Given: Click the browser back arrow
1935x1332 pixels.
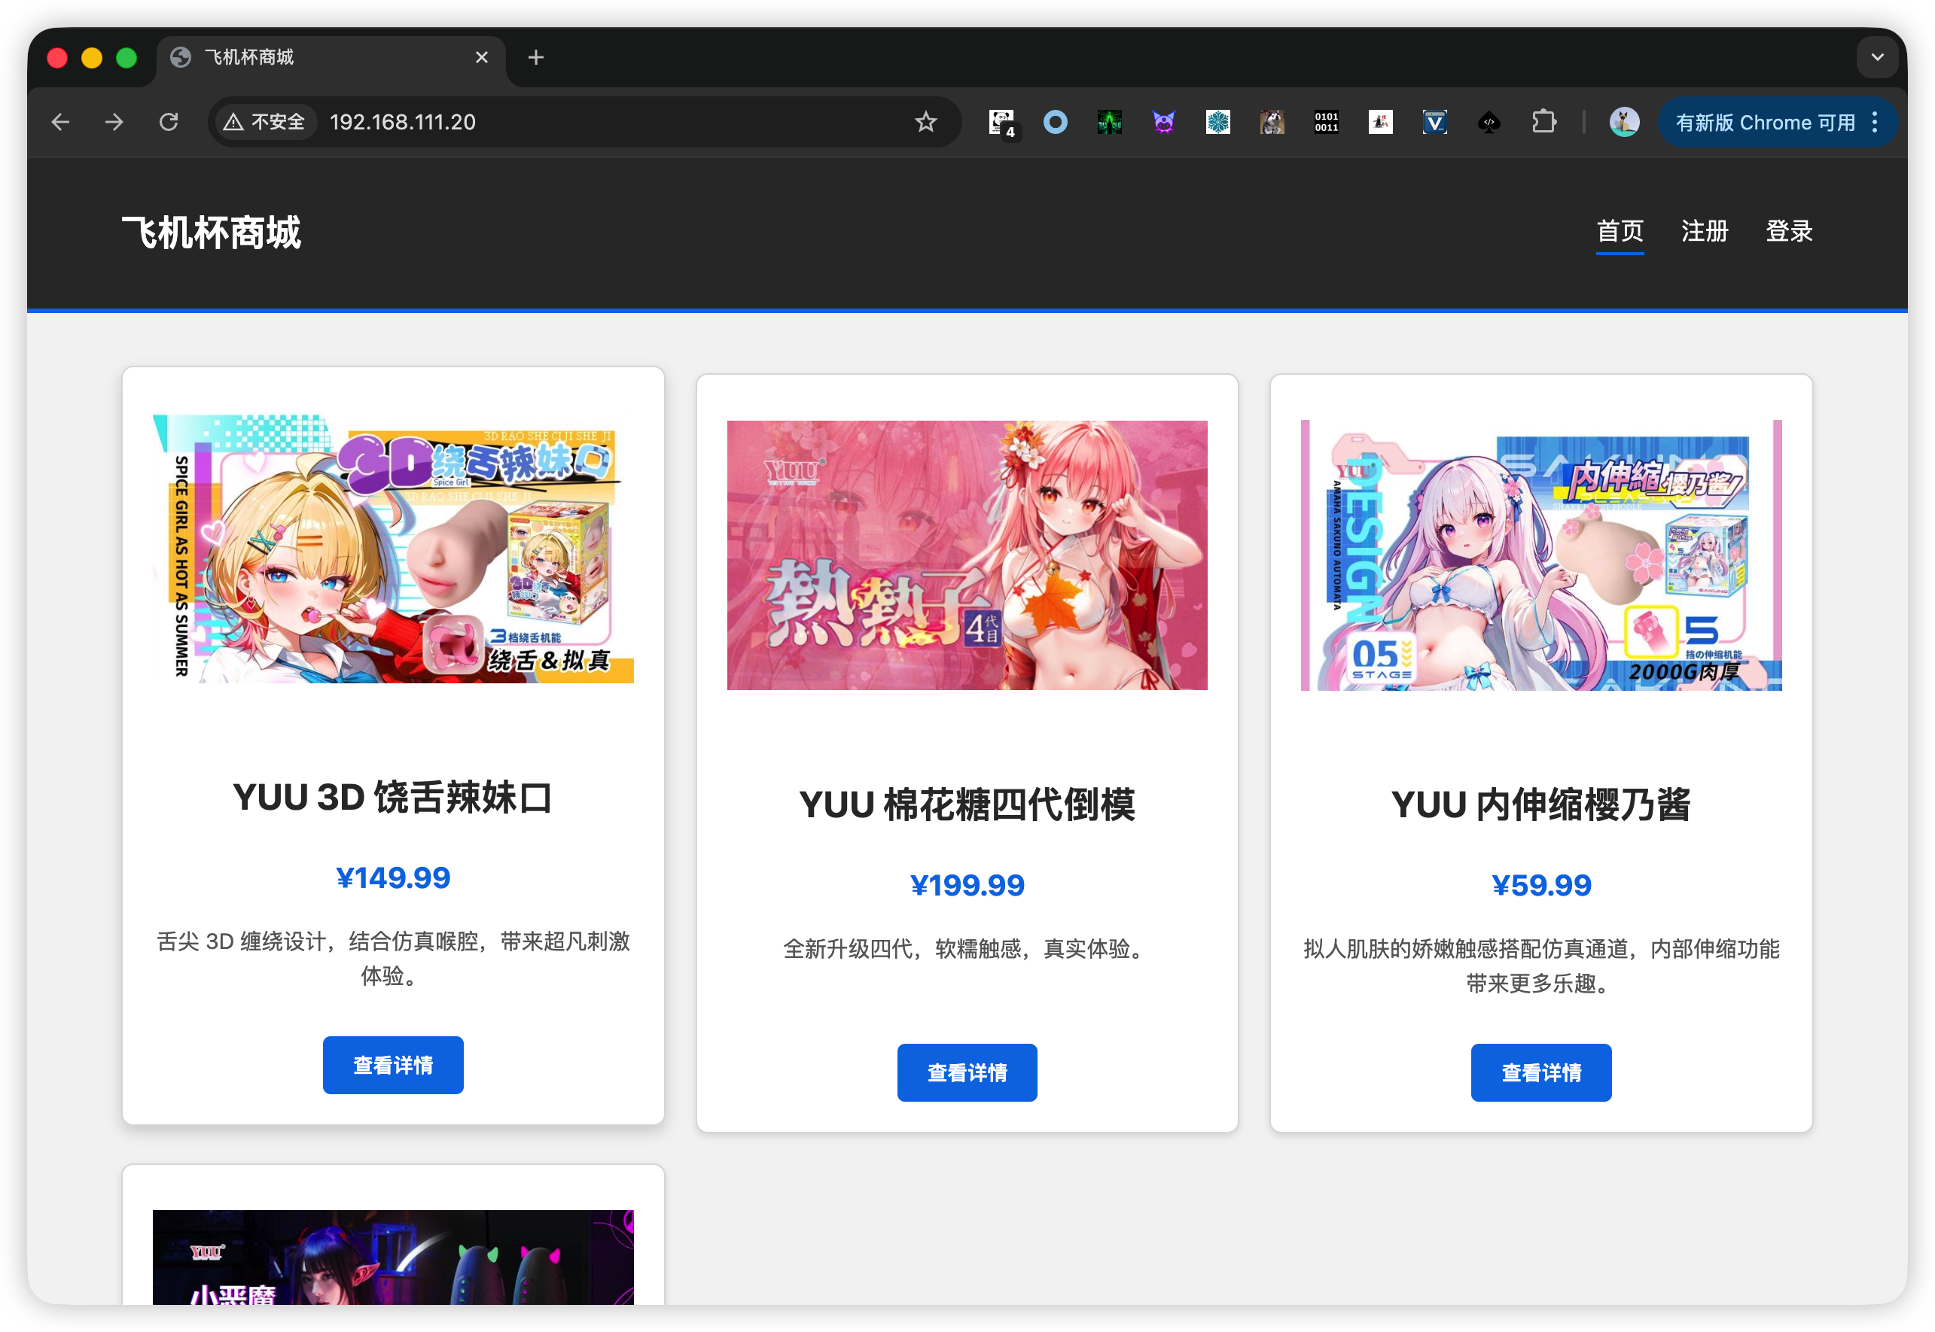Looking at the screenshot, I should 60,123.
